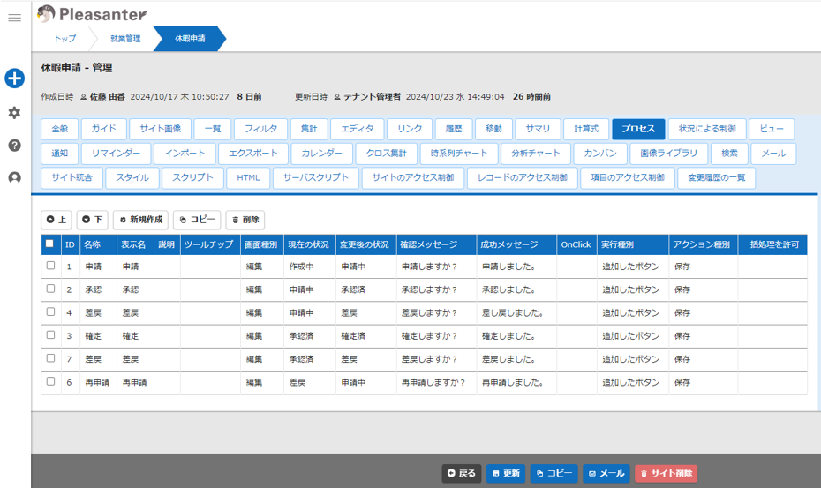Open the hamburger navigation menu
The height and width of the screenshot is (488, 821).
(14, 18)
